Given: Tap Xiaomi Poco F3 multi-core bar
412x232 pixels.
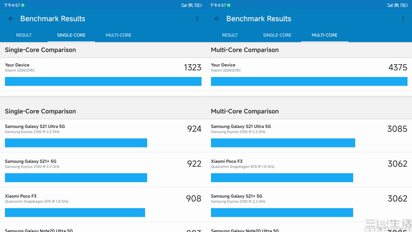Looking at the screenshot, I should coord(282,178).
